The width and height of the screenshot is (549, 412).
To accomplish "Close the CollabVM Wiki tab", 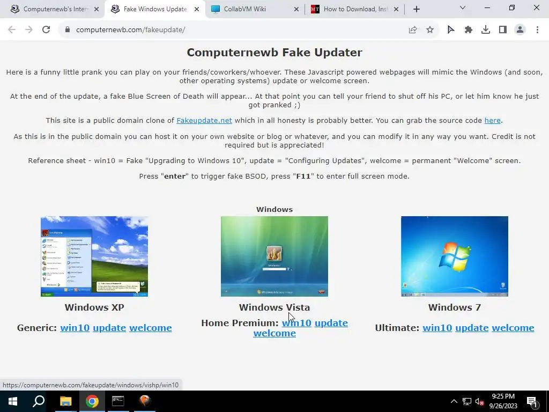I will click(x=296, y=9).
